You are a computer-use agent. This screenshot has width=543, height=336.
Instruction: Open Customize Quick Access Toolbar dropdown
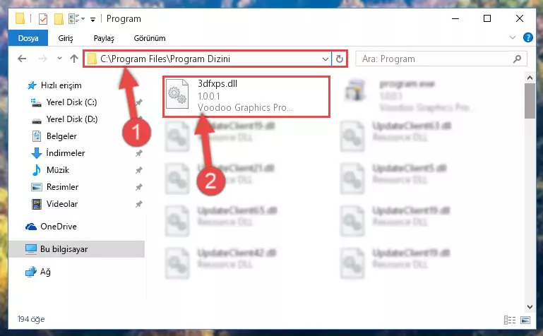pyautogui.click(x=93, y=19)
